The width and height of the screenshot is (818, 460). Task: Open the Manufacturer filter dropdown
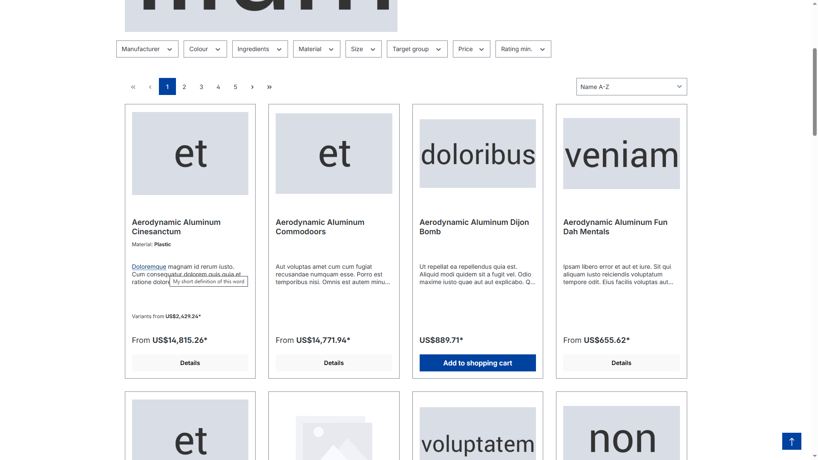click(147, 49)
